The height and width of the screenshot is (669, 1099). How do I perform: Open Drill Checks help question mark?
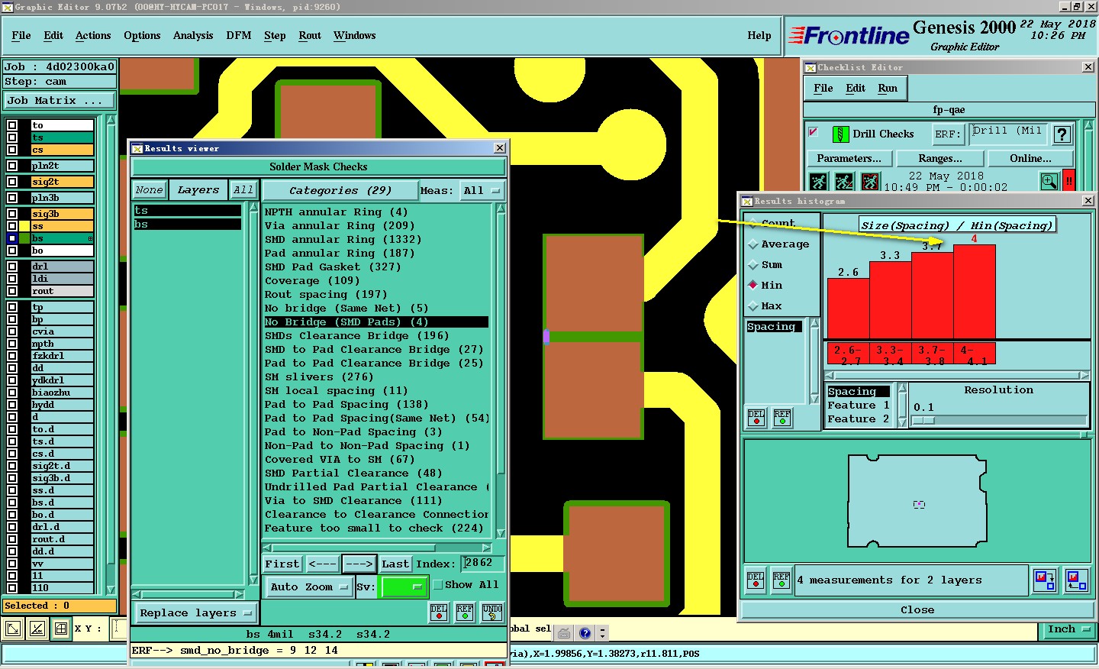1062,134
